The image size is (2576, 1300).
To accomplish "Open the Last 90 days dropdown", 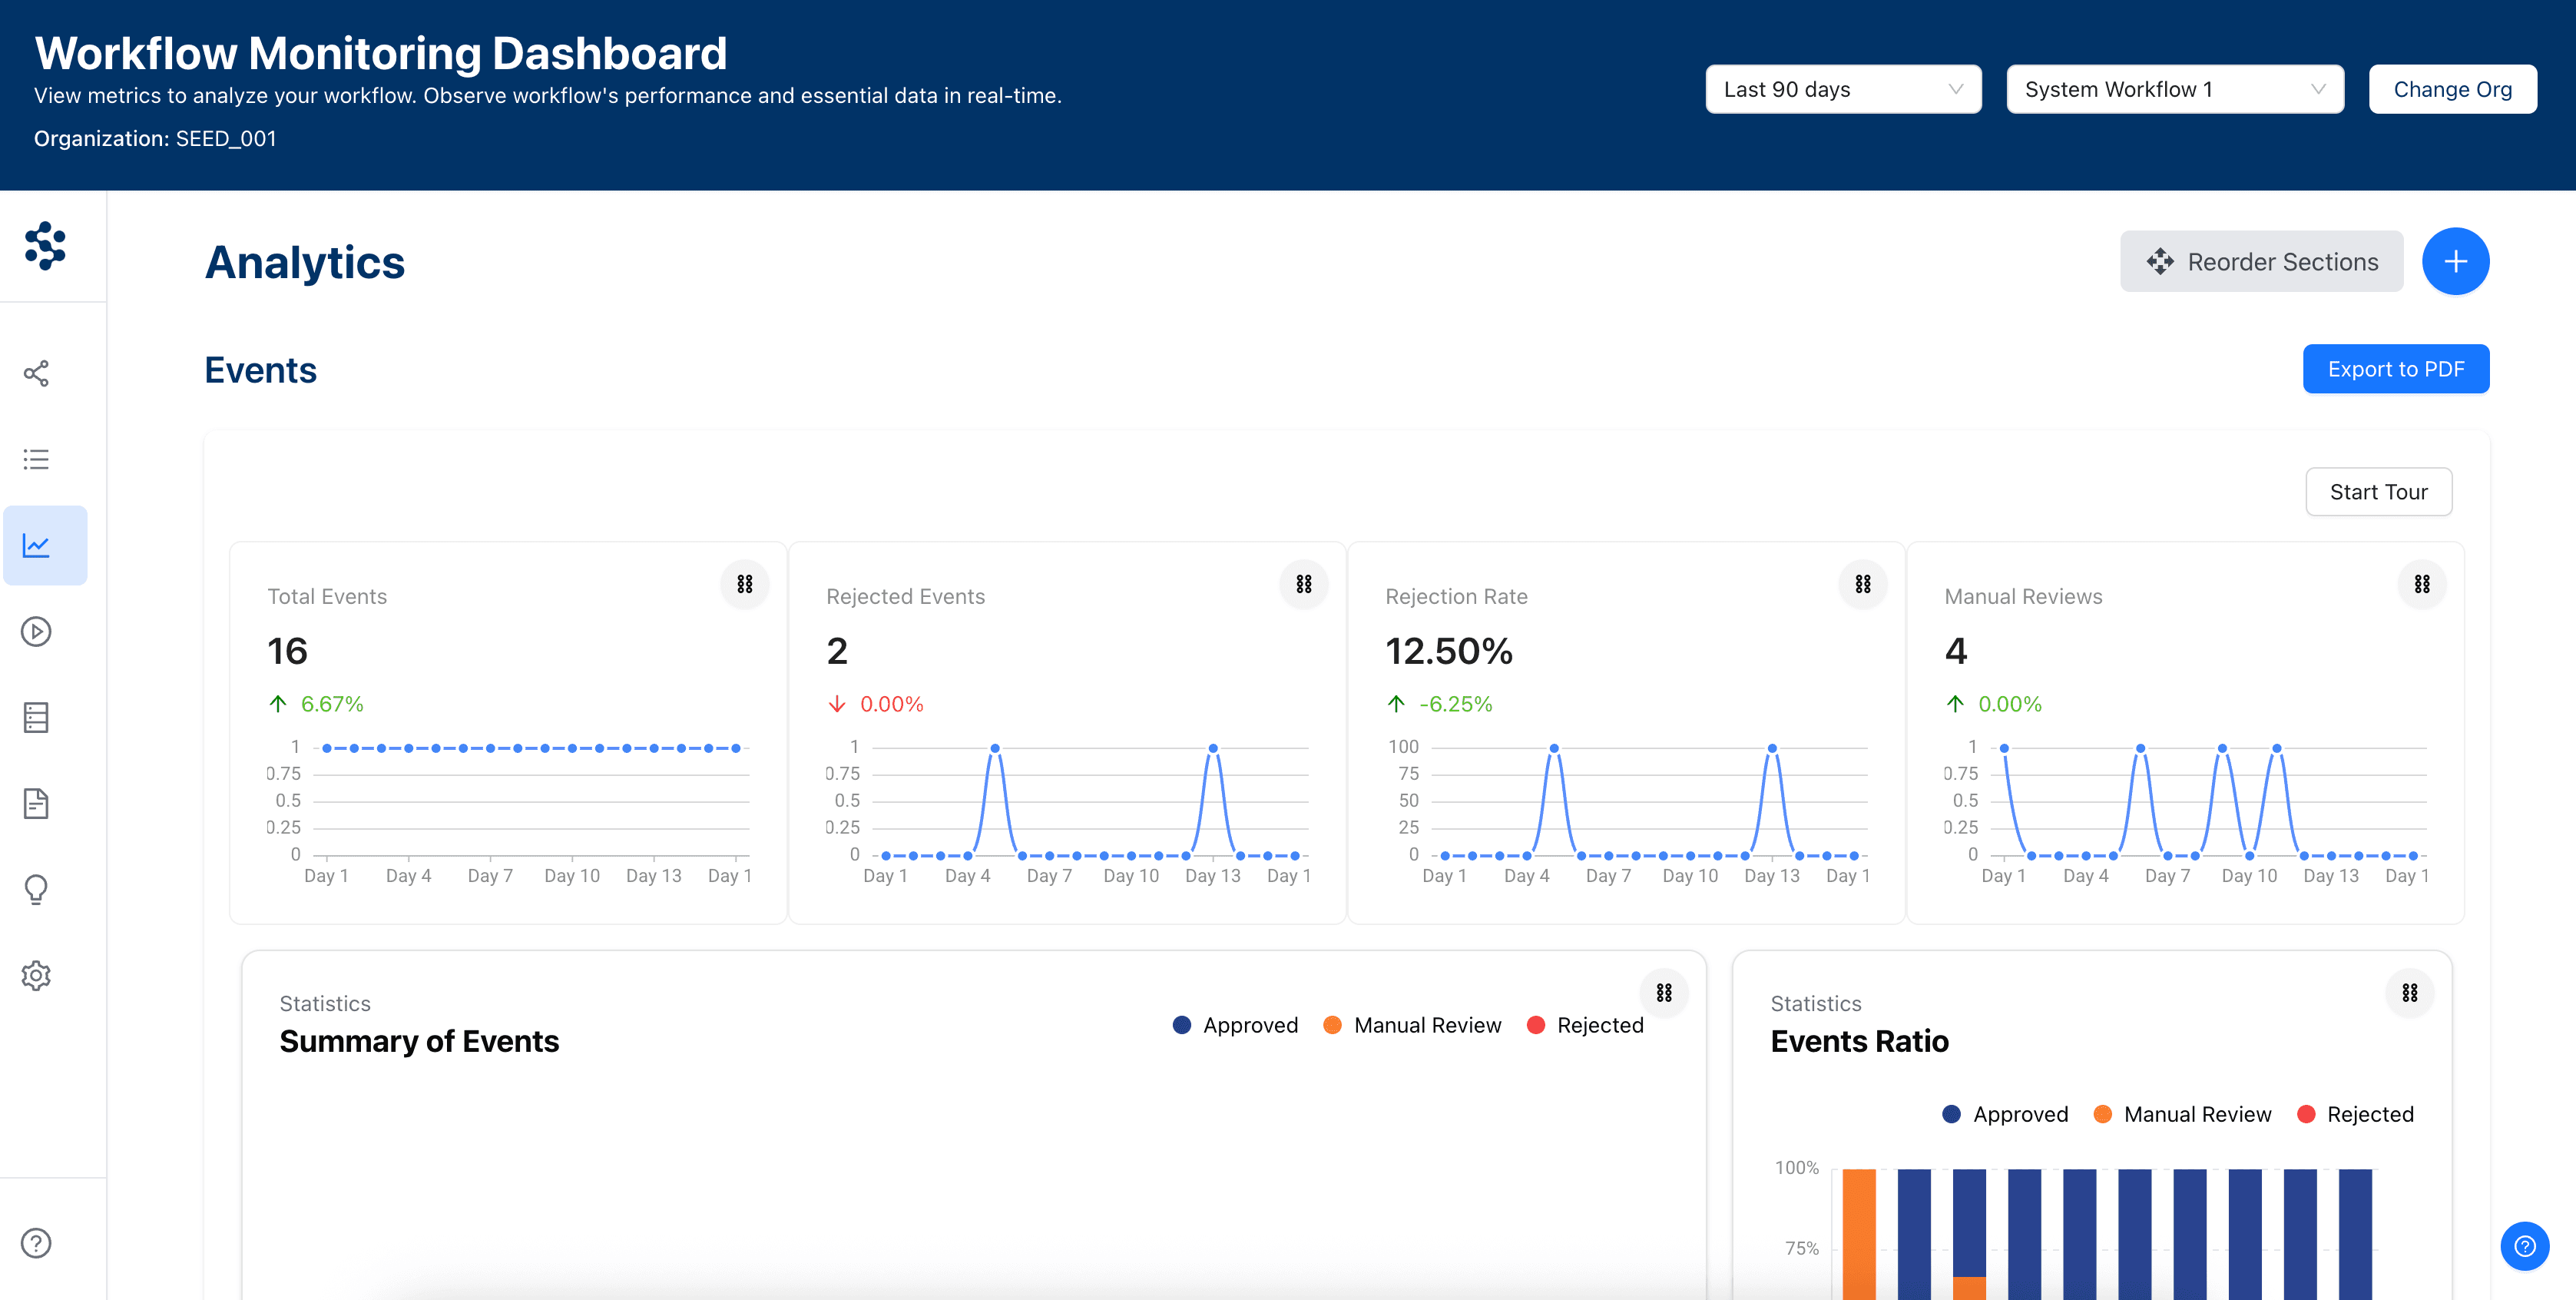I will (x=1843, y=89).
